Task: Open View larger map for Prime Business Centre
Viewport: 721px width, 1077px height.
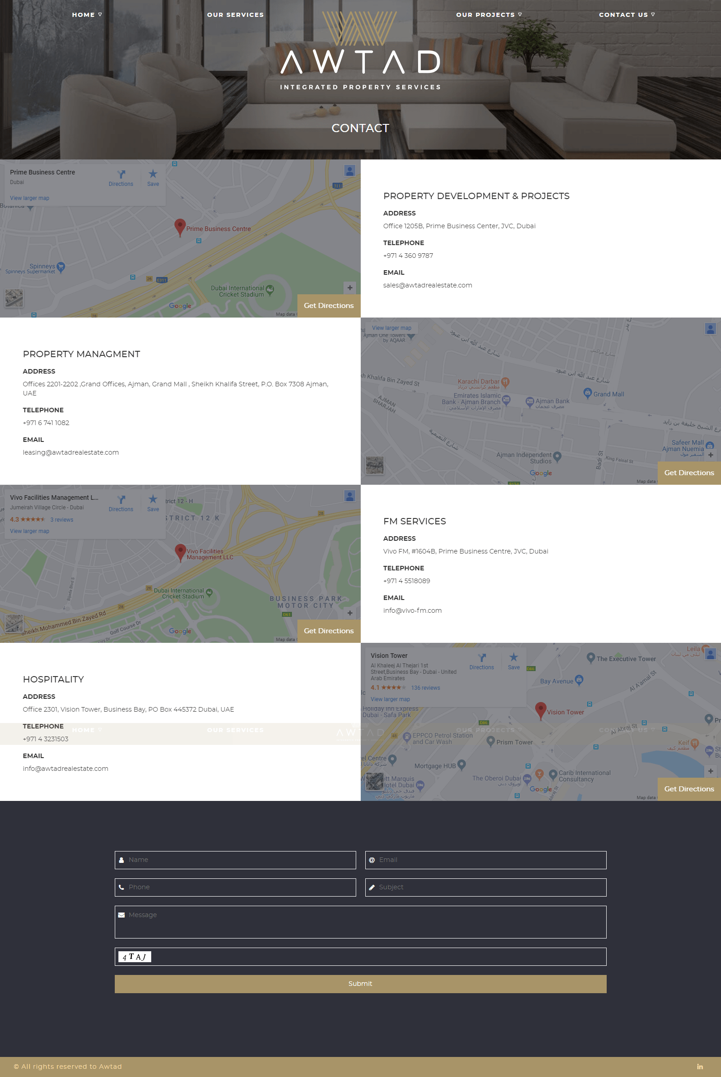Action: pyautogui.click(x=30, y=198)
